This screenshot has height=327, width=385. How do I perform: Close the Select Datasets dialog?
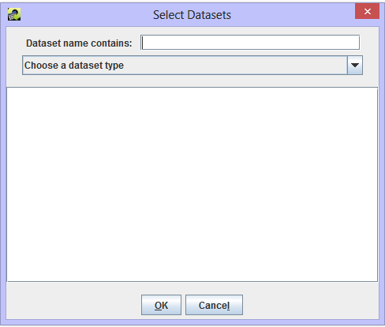click(367, 11)
